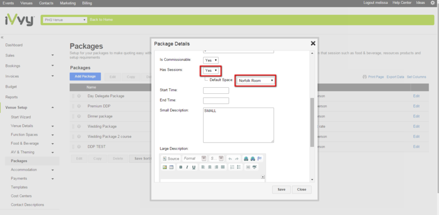Click into the End Time field
Screen dimensions: 439x215
[x=216, y=100]
